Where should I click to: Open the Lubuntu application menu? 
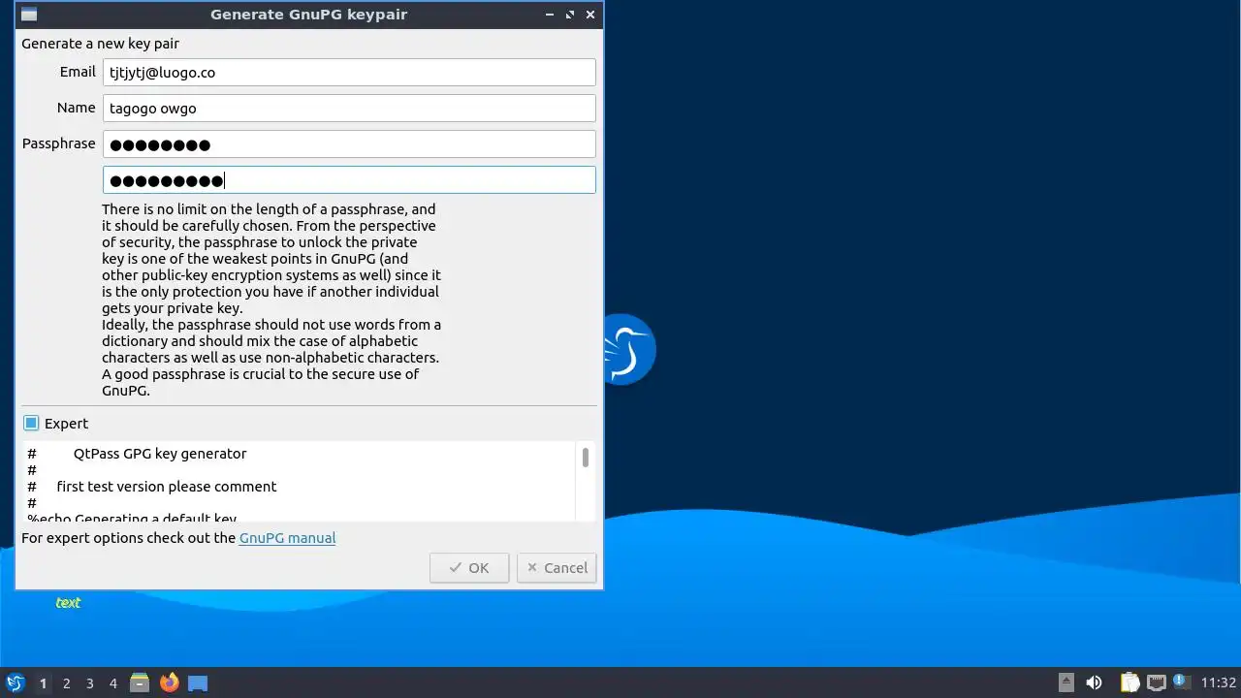click(15, 682)
